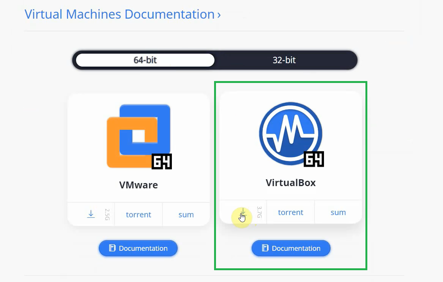The image size is (443, 282).
Task: Click the 64 badge on the VirtualBox logo
Action: (x=314, y=159)
